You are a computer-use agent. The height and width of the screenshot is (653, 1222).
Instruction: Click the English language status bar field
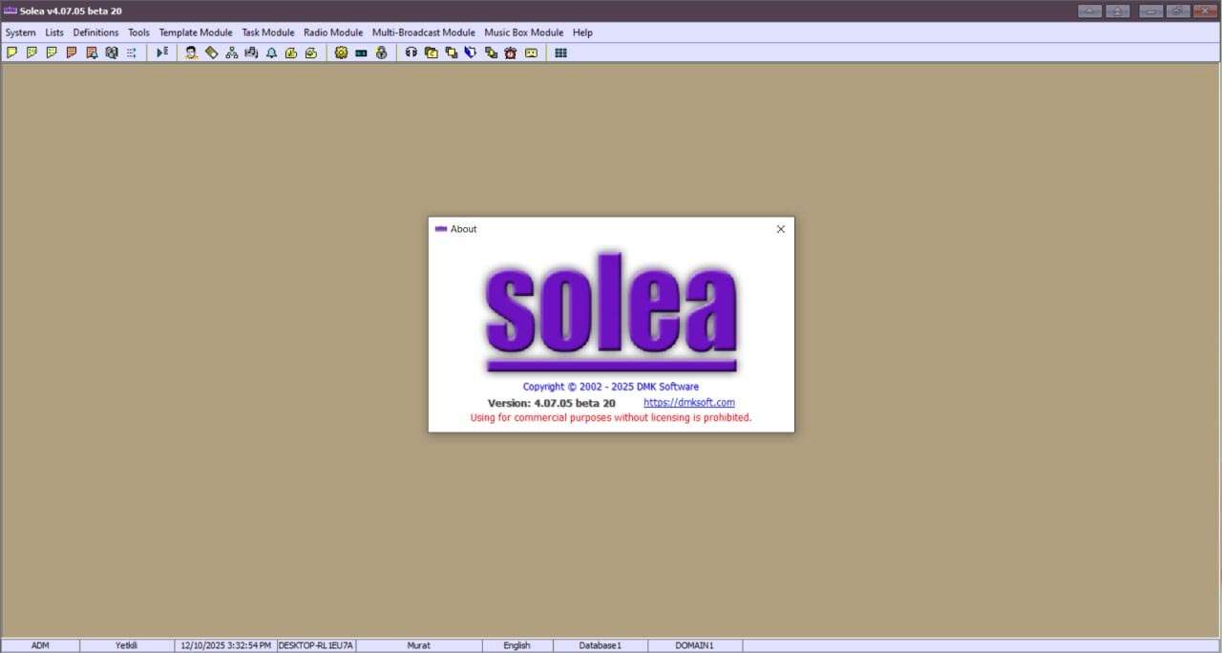click(516, 645)
